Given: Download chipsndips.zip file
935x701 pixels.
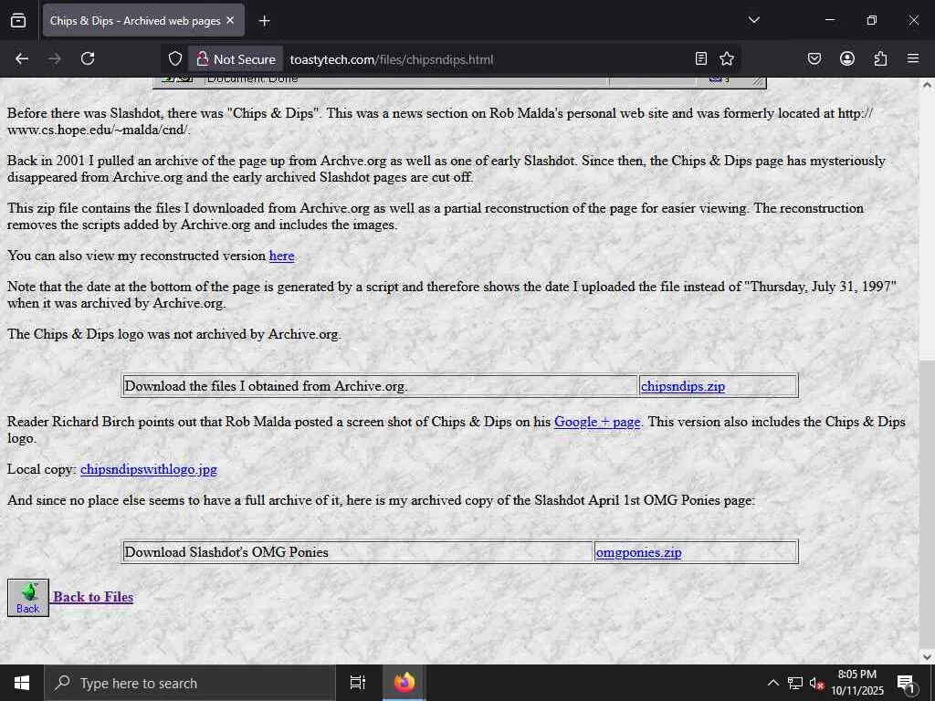Looking at the screenshot, I should tap(683, 386).
